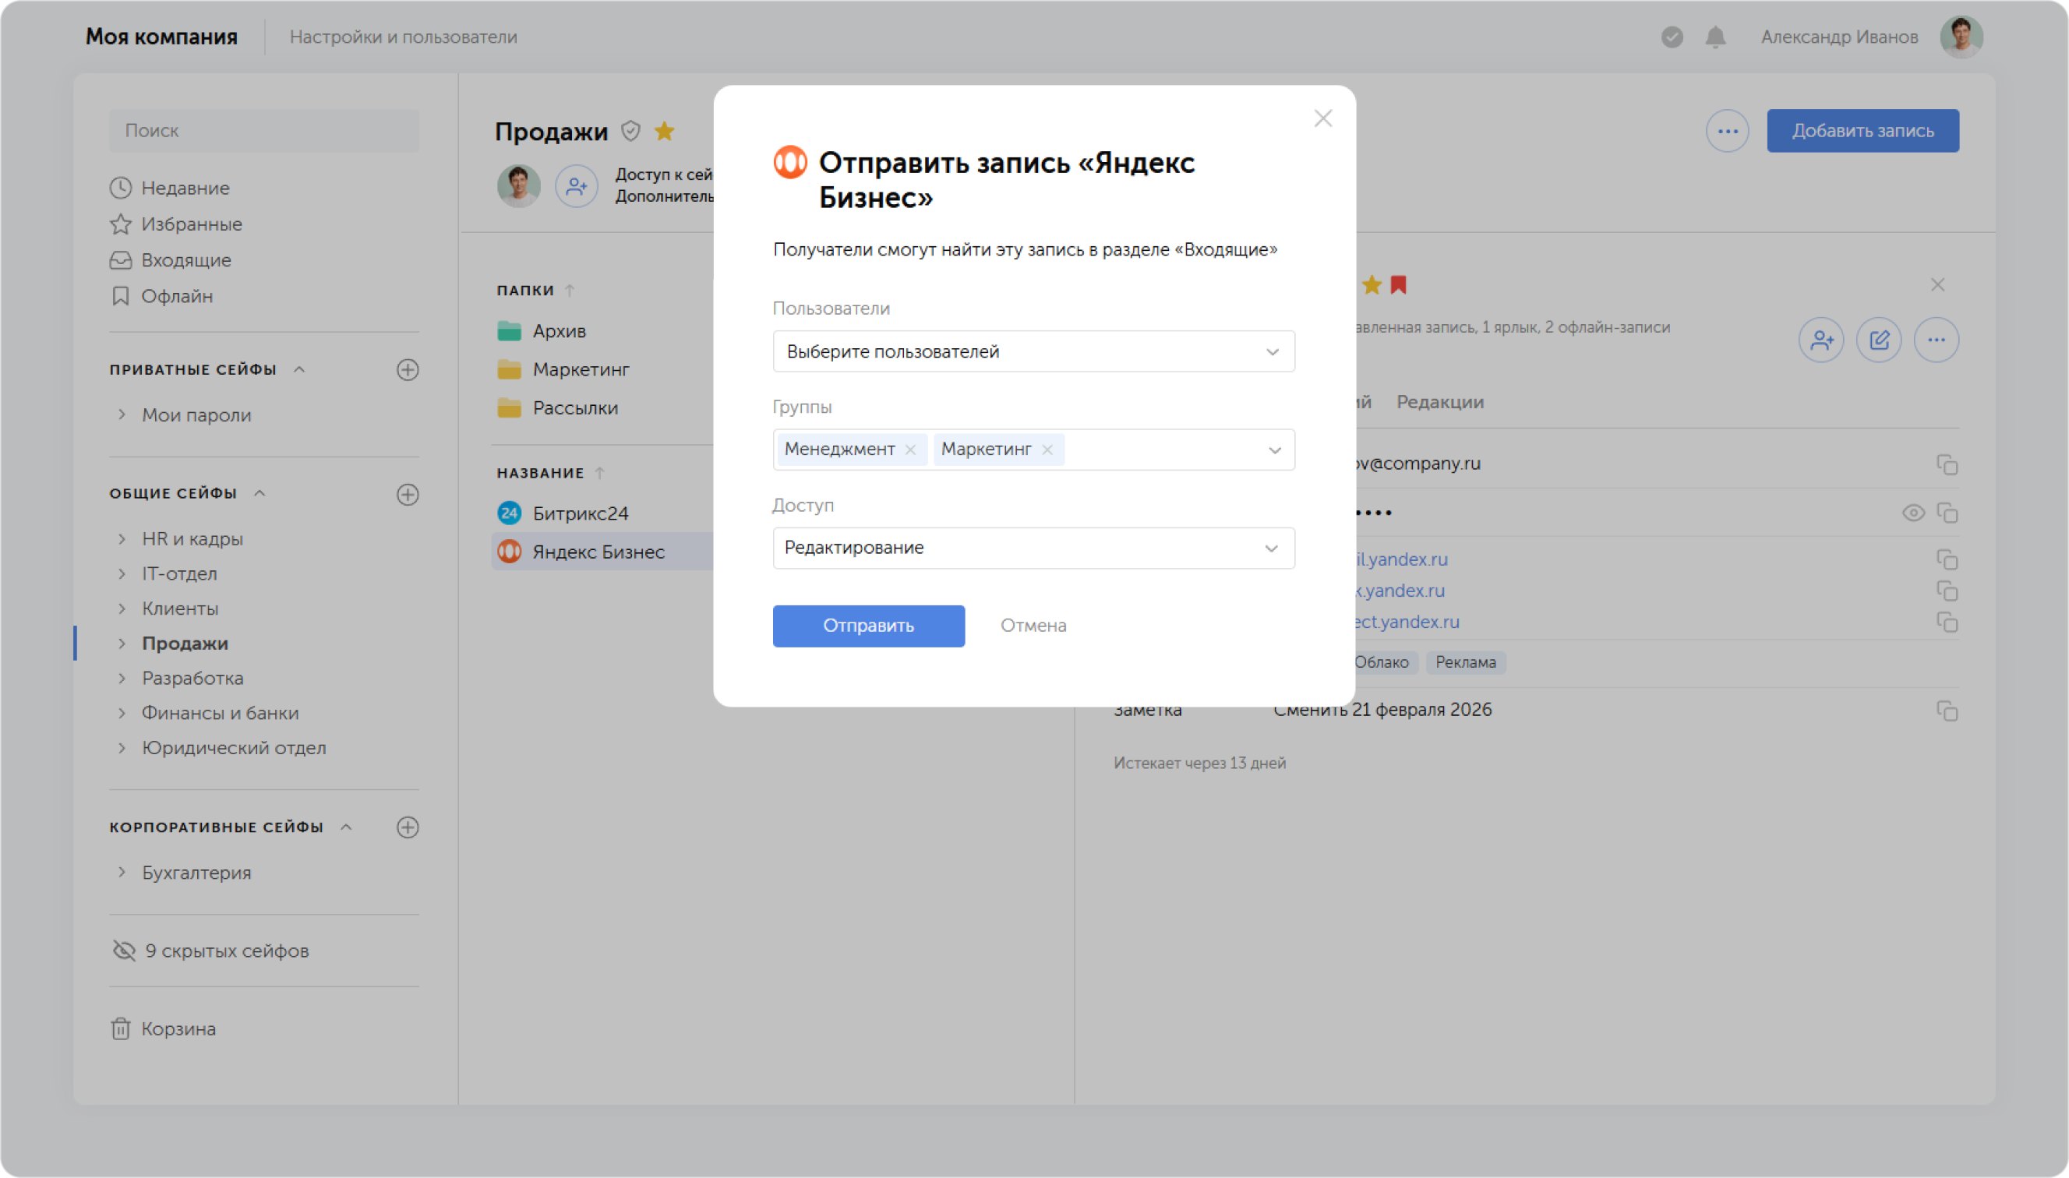Click the Добавить запись button
Viewport: 2069px width, 1178px height.
(x=1862, y=130)
